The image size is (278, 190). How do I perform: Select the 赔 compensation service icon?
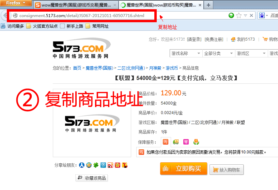click(166, 142)
